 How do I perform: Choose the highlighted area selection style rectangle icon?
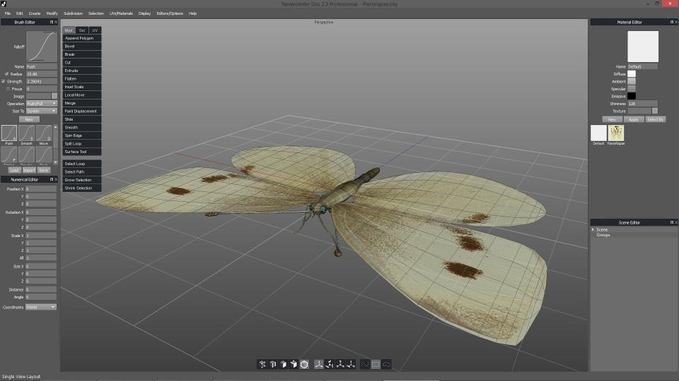(376, 364)
